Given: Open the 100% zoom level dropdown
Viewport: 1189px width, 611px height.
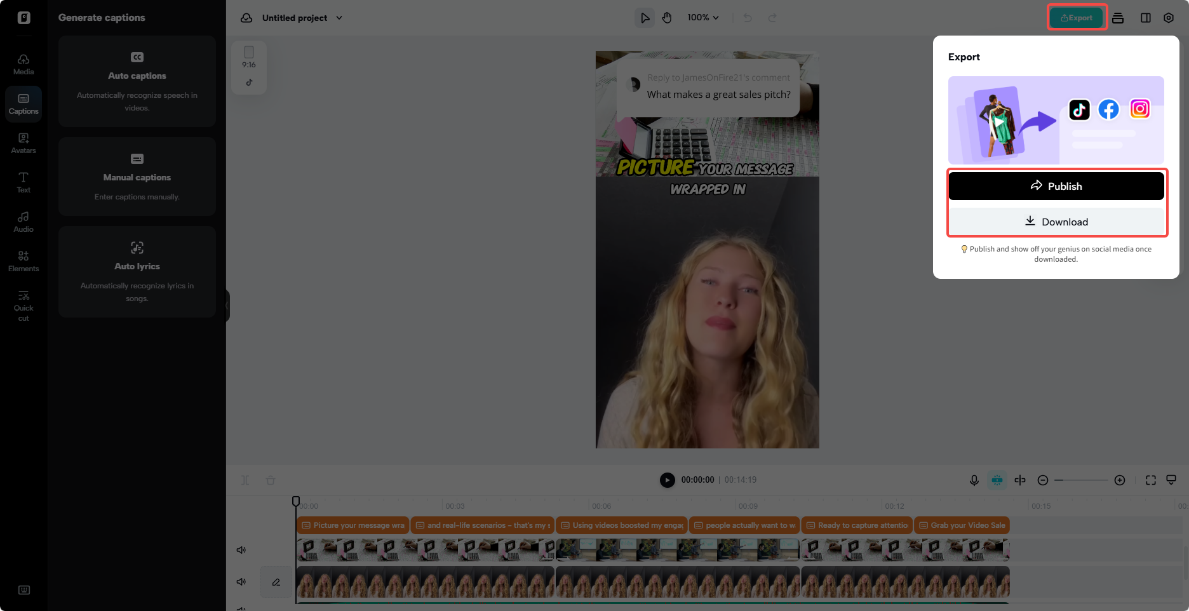Looking at the screenshot, I should 703,18.
